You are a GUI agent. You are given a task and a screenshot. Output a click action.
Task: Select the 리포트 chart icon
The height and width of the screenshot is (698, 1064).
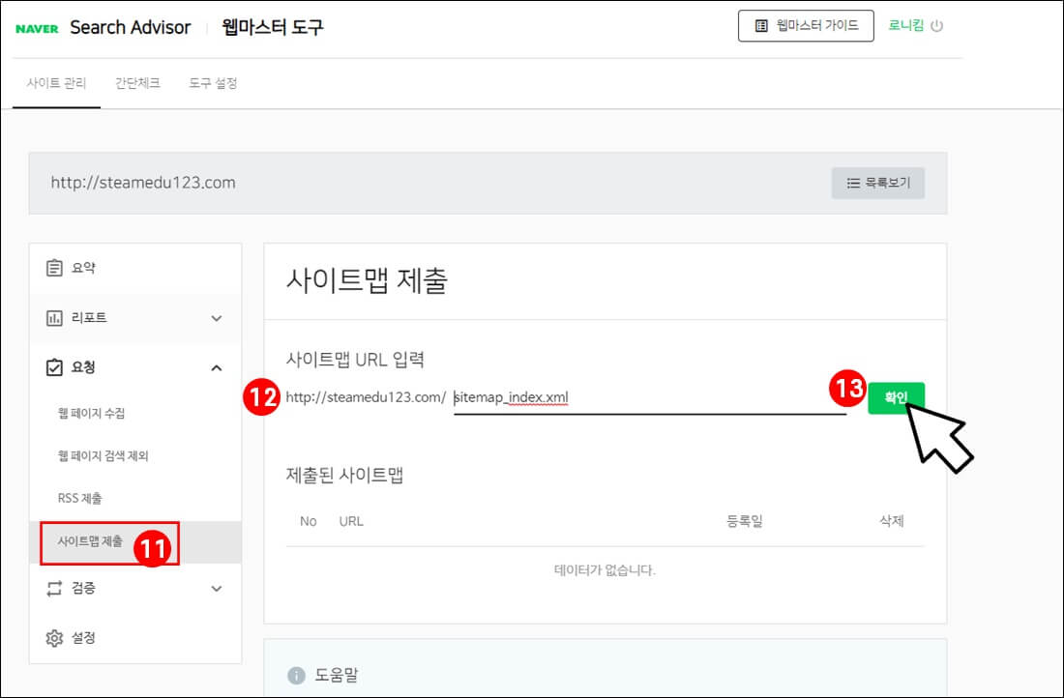(57, 317)
